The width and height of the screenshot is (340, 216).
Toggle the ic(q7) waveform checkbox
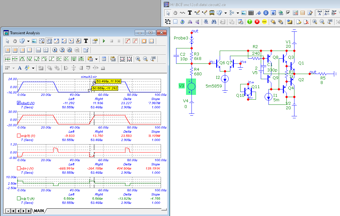click(x=18, y=199)
